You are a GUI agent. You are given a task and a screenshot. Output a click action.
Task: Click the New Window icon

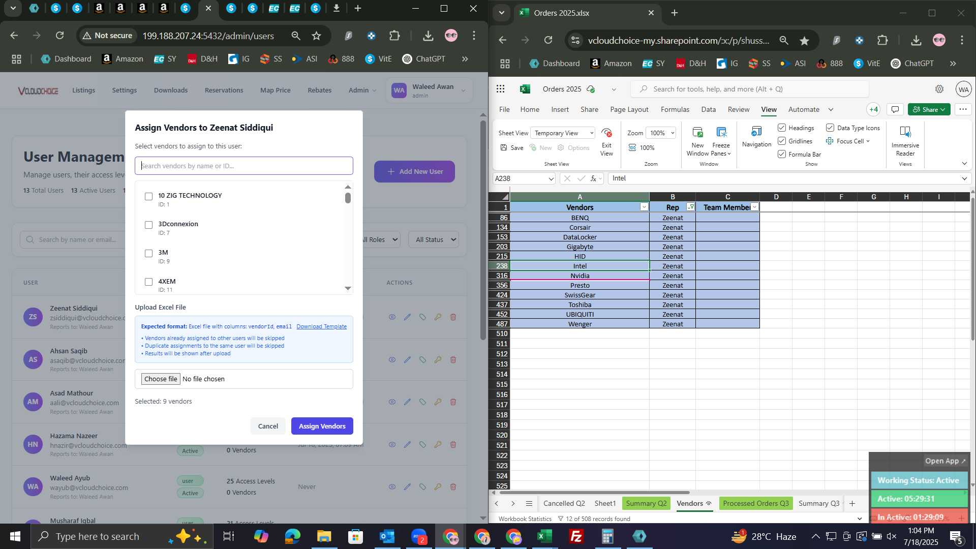697,133
